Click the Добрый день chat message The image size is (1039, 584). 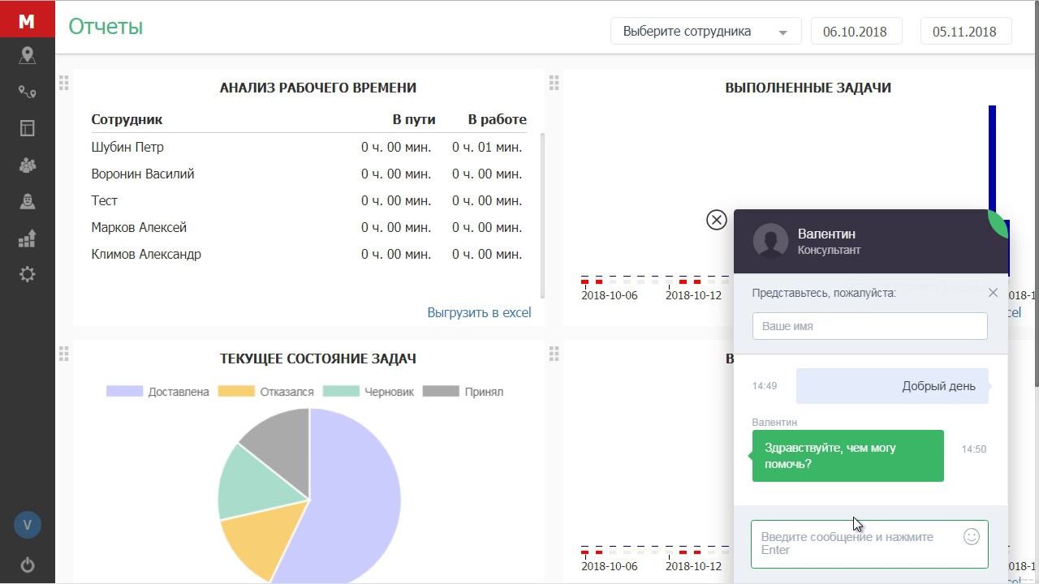pos(892,386)
